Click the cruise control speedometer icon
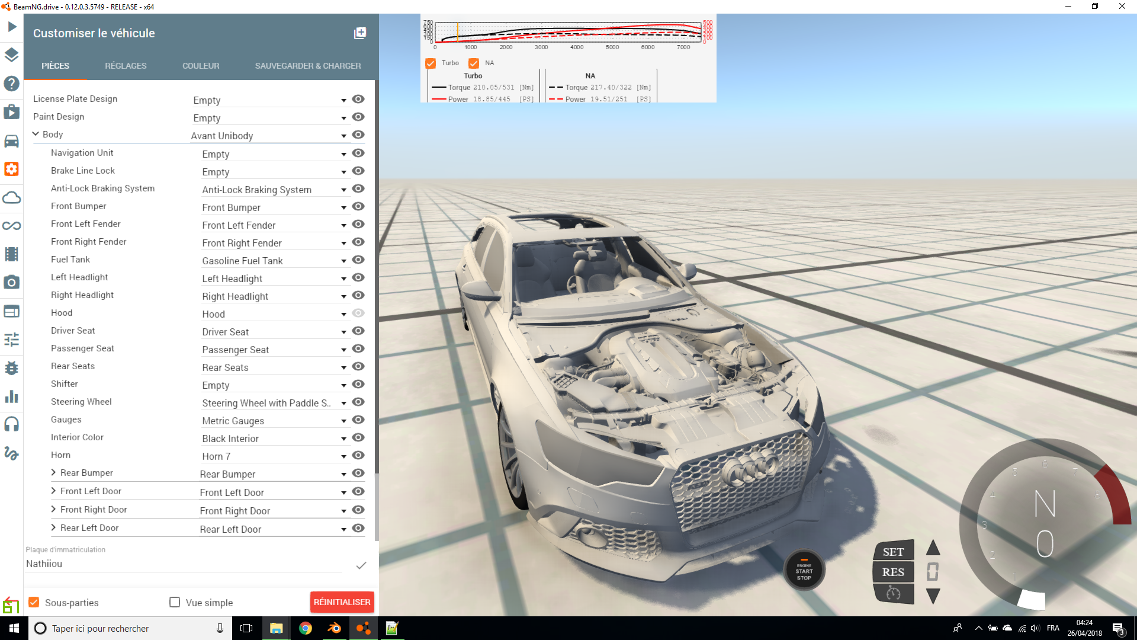 point(894,593)
